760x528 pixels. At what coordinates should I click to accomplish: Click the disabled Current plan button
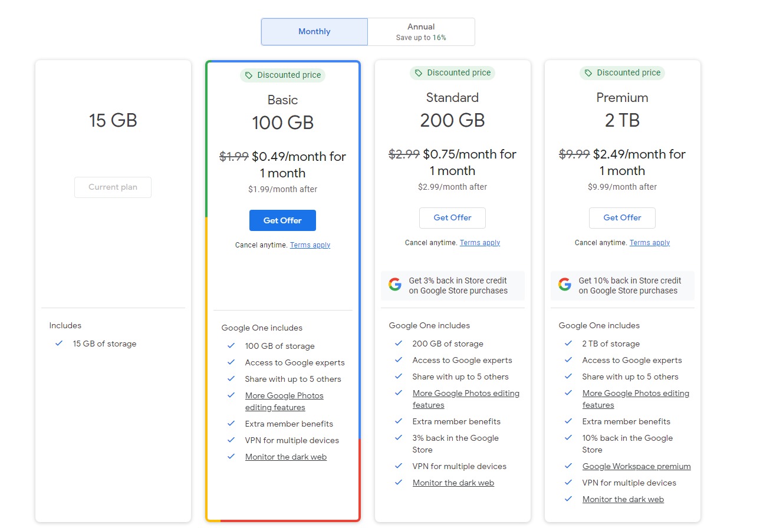[113, 187]
